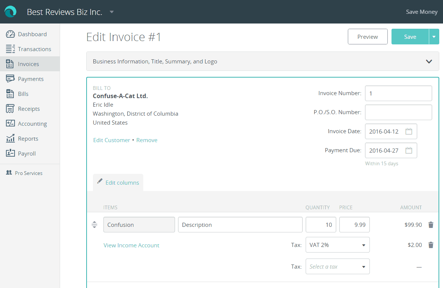Open the Save button's dropdown arrow
Image resolution: width=443 pixels, height=288 pixels.
434,37
